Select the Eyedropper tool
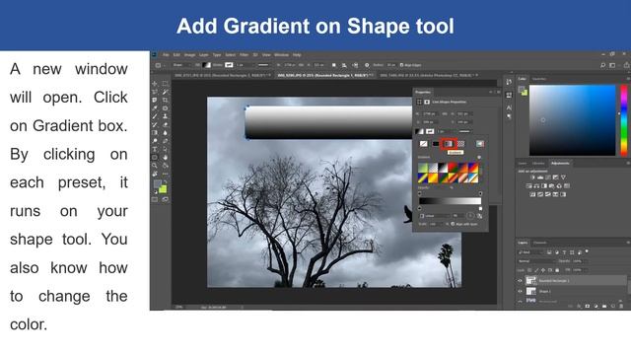Image resolution: width=631 pixels, height=355 pixels. coord(155,107)
